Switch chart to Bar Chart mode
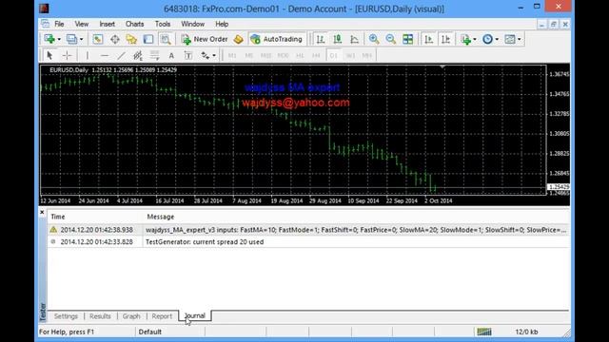The width and height of the screenshot is (609, 342). [321, 39]
